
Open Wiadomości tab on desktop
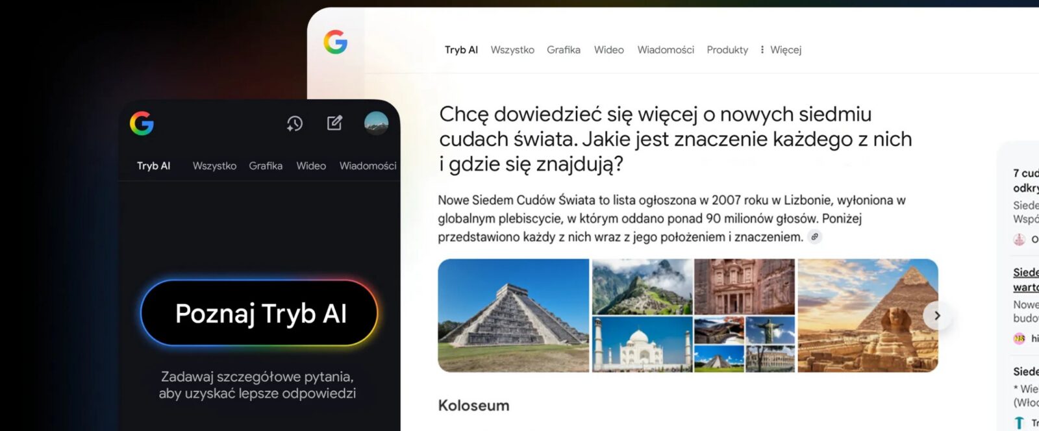(666, 50)
